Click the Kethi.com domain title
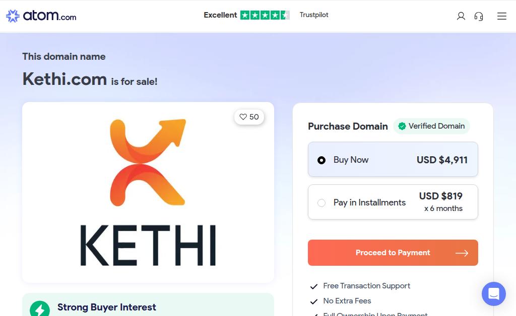This screenshot has height=316, width=516. tap(64, 79)
